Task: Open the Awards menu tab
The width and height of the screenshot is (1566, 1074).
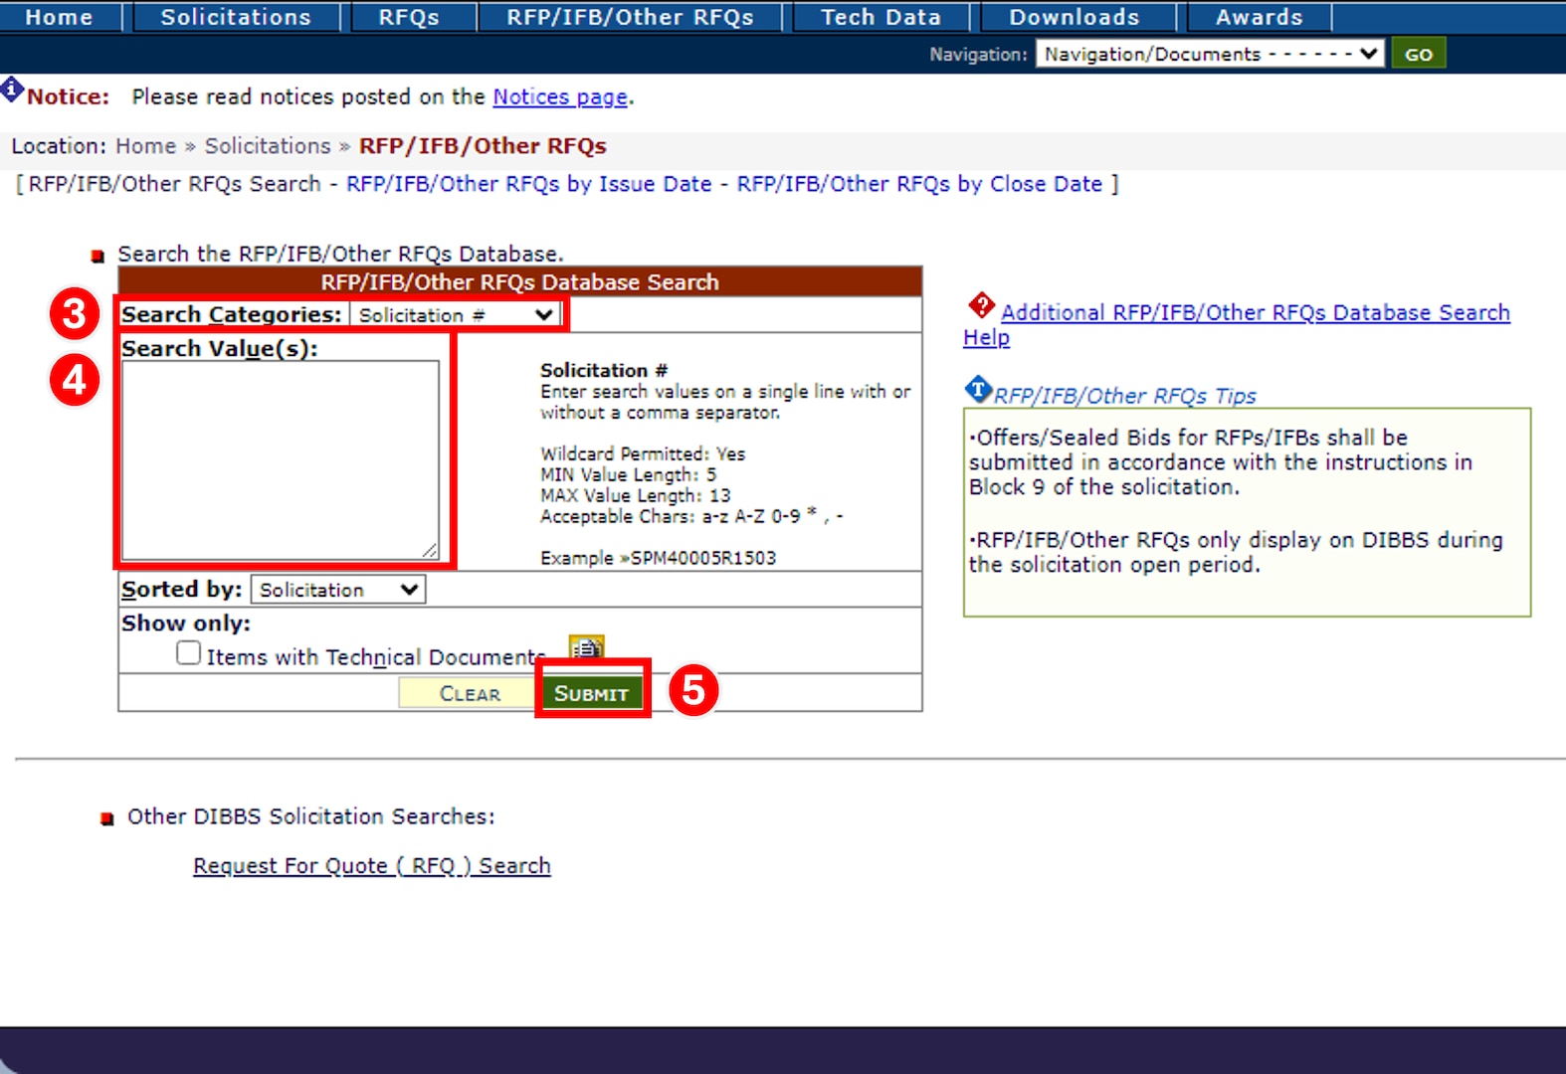Action: coord(1259,17)
